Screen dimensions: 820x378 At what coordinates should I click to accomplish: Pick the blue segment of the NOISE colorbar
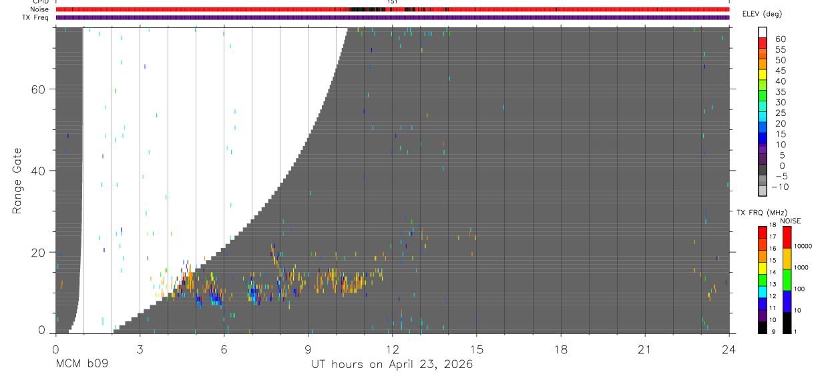786,301
